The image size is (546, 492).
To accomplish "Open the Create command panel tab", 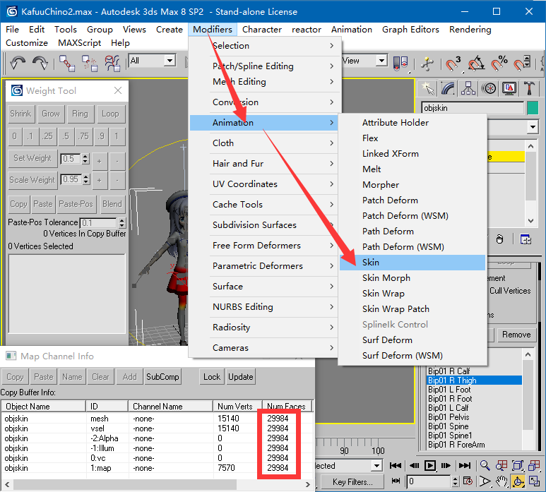I will click(x=428, y=89).
